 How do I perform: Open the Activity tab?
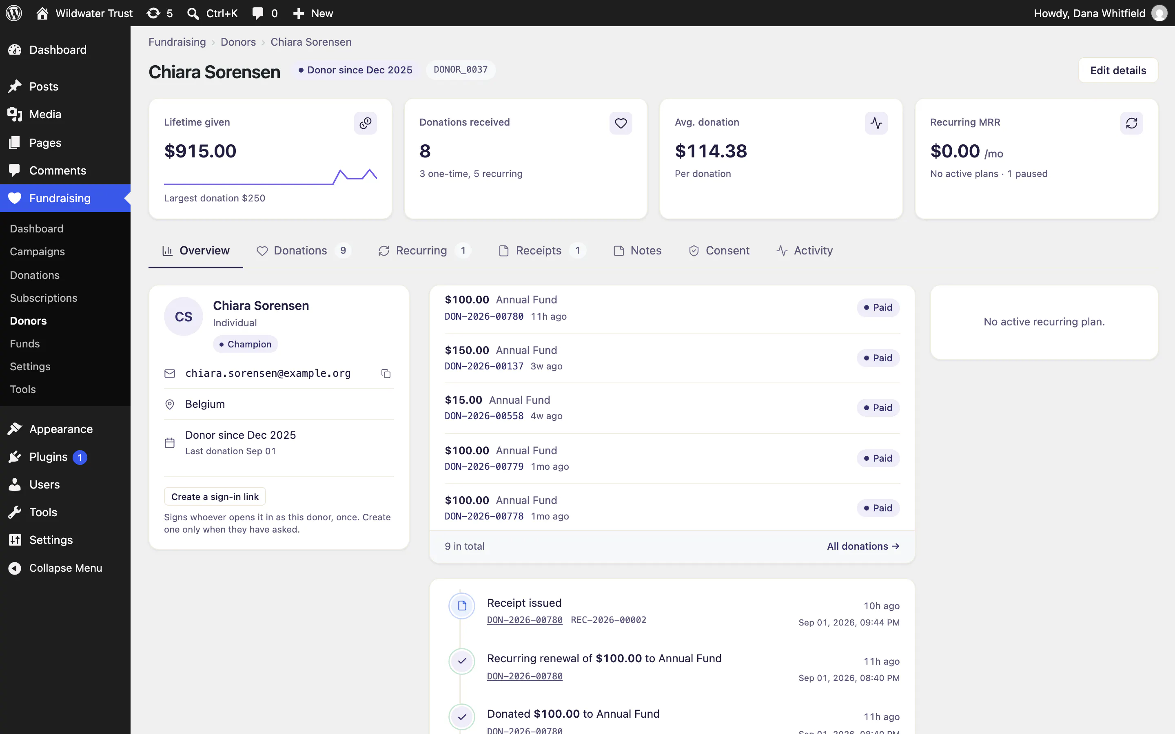pyautogui.click(x=804, y=250)
